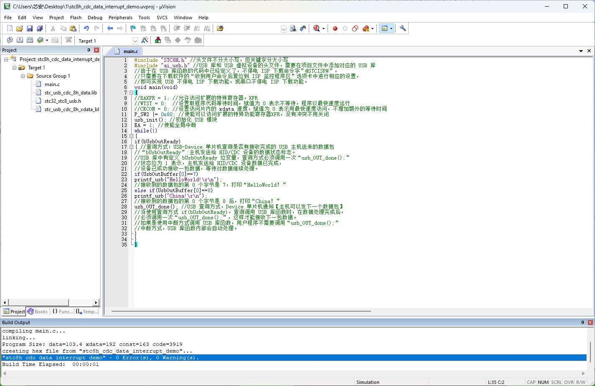Viewport: 595px width, 386px height.
Task: Open Find in Files icon
Action: pyautogui.click(x=220, y=28)
